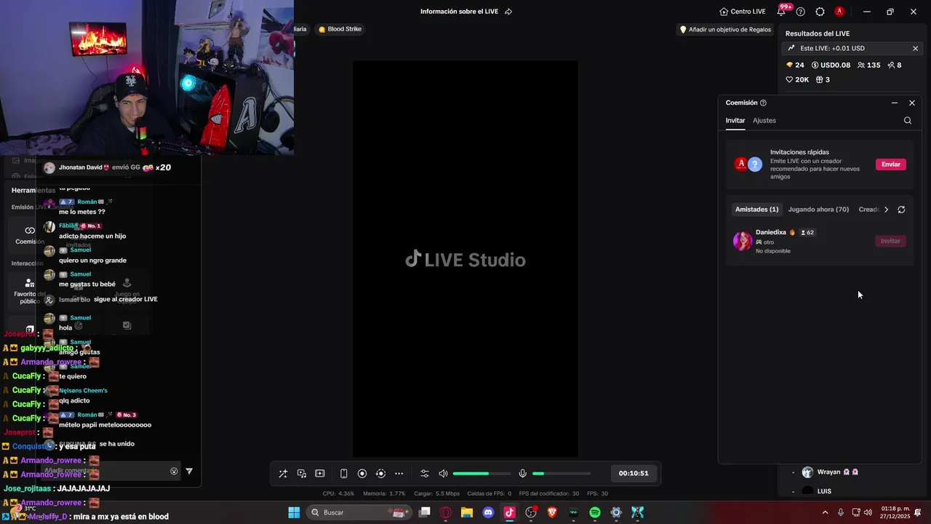Open the media and music source icon
This screenshot has width=931, height=524.
pyautogui.click(x=302, y=474)
